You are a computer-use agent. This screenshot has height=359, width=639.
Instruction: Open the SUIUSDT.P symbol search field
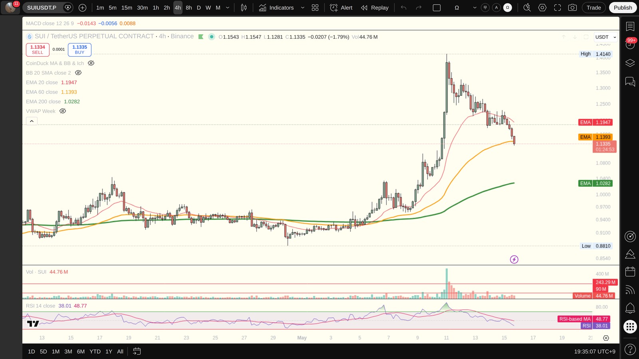point(42,8)
